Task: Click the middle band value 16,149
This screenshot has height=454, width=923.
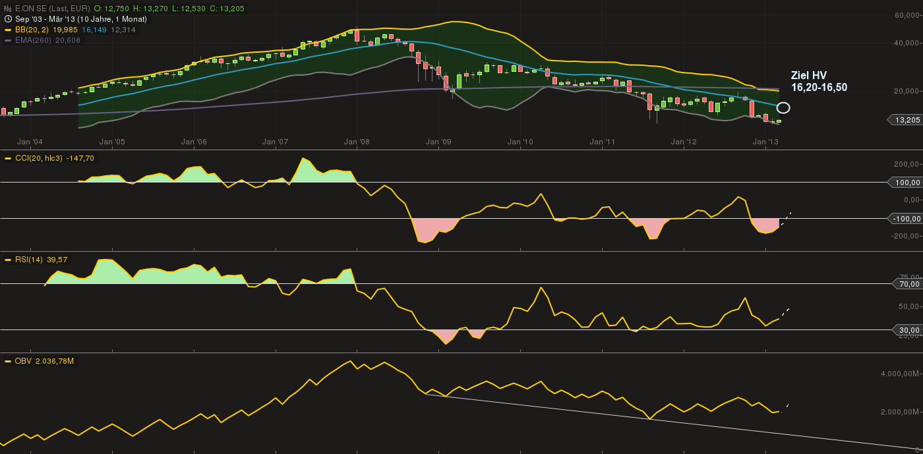Action: 94,30
